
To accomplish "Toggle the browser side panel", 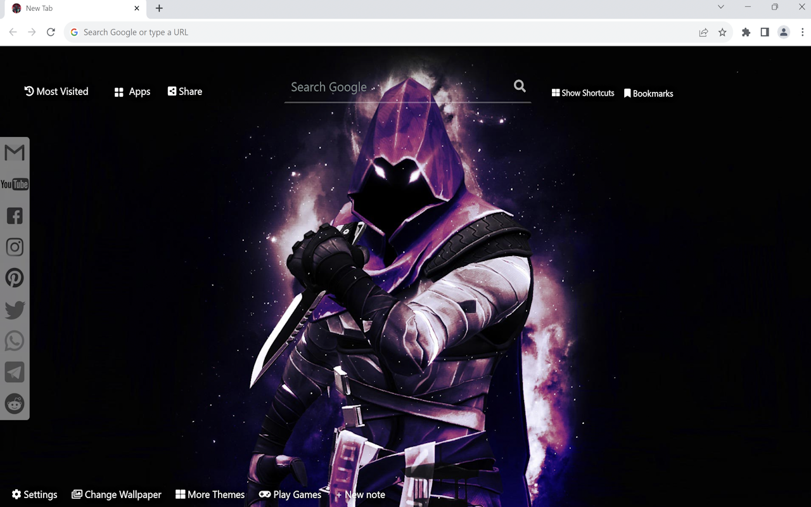I will [x=765, y=32].
